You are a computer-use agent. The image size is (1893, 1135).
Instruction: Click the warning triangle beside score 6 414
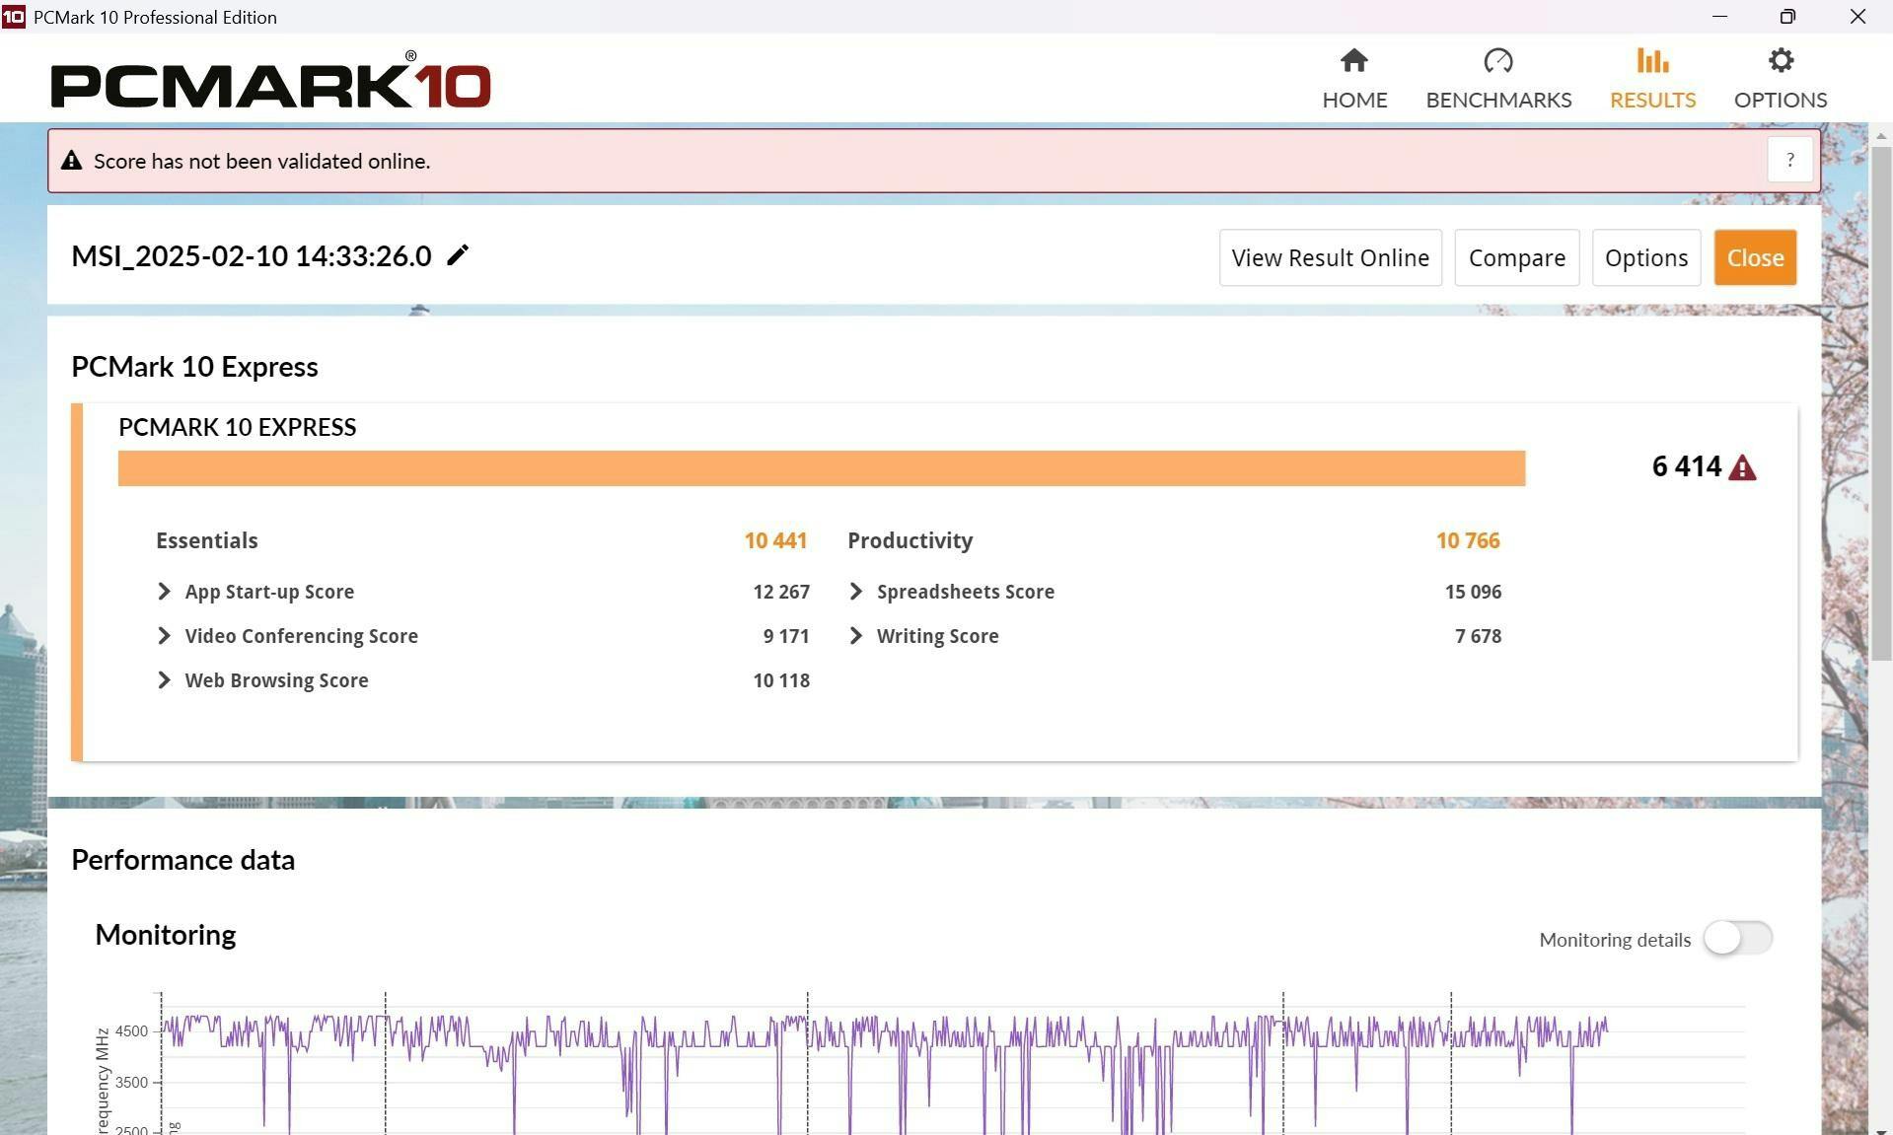1743,467
